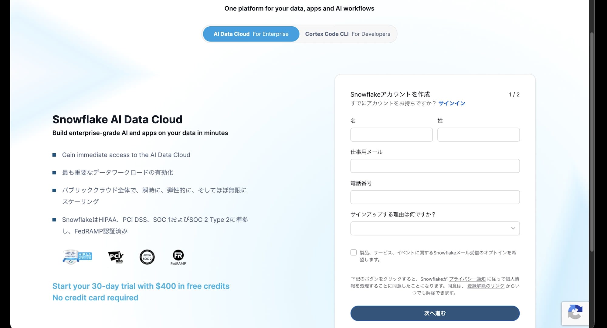The image size is (607, 328).
Task: Click the AICPA SOC 2 badge
Action: [x=147, y=257]
